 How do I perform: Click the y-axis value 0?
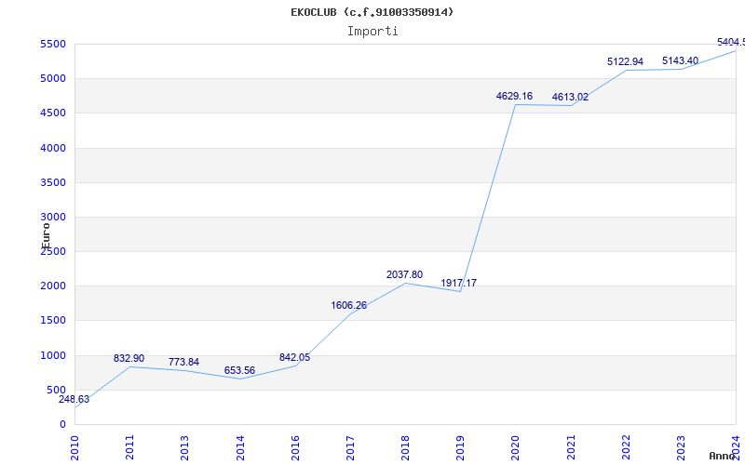tap(62, 425)
